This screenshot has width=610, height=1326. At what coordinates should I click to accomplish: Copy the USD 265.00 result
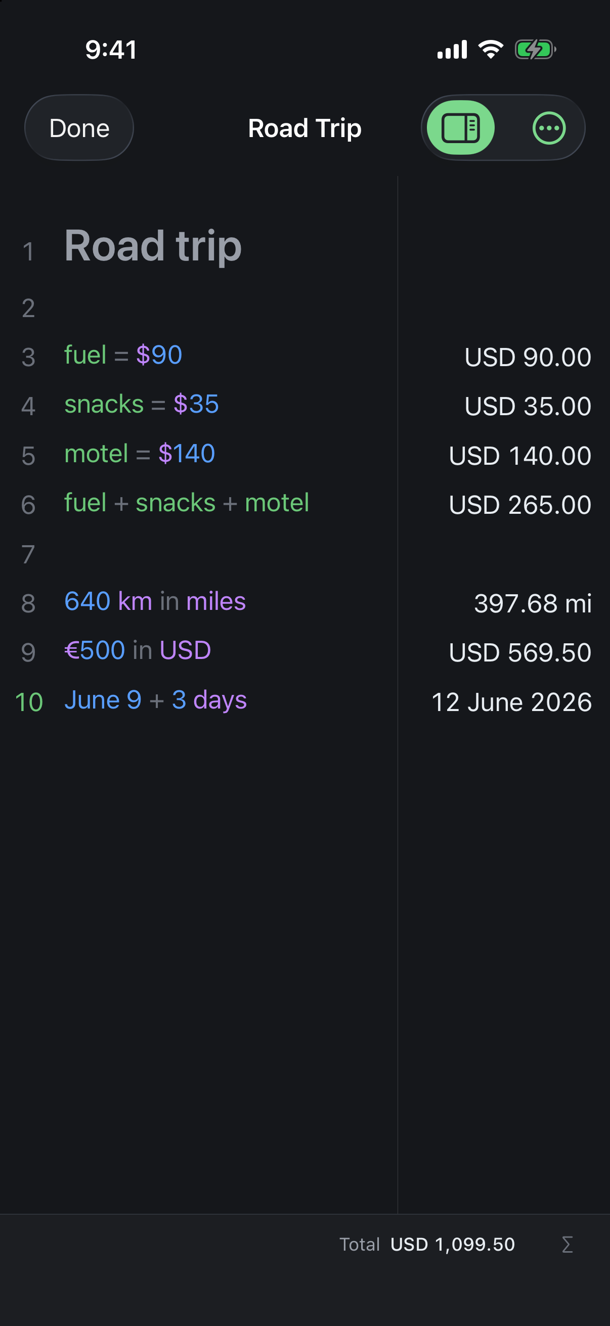520,505
